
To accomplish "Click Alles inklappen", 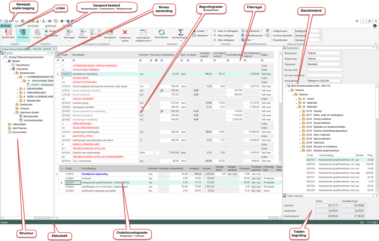I will (223, 36).
